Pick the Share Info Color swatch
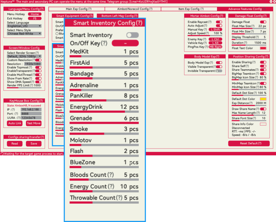The width and height of the screenshot is (276, 222). click(263, 124)
